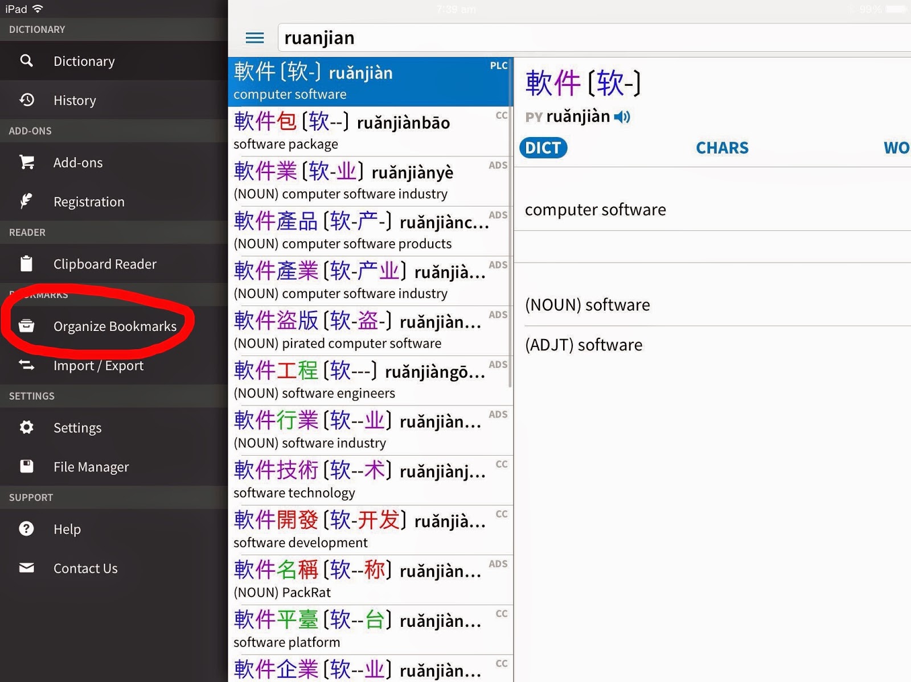Select the DICT tab

point(543,148)
